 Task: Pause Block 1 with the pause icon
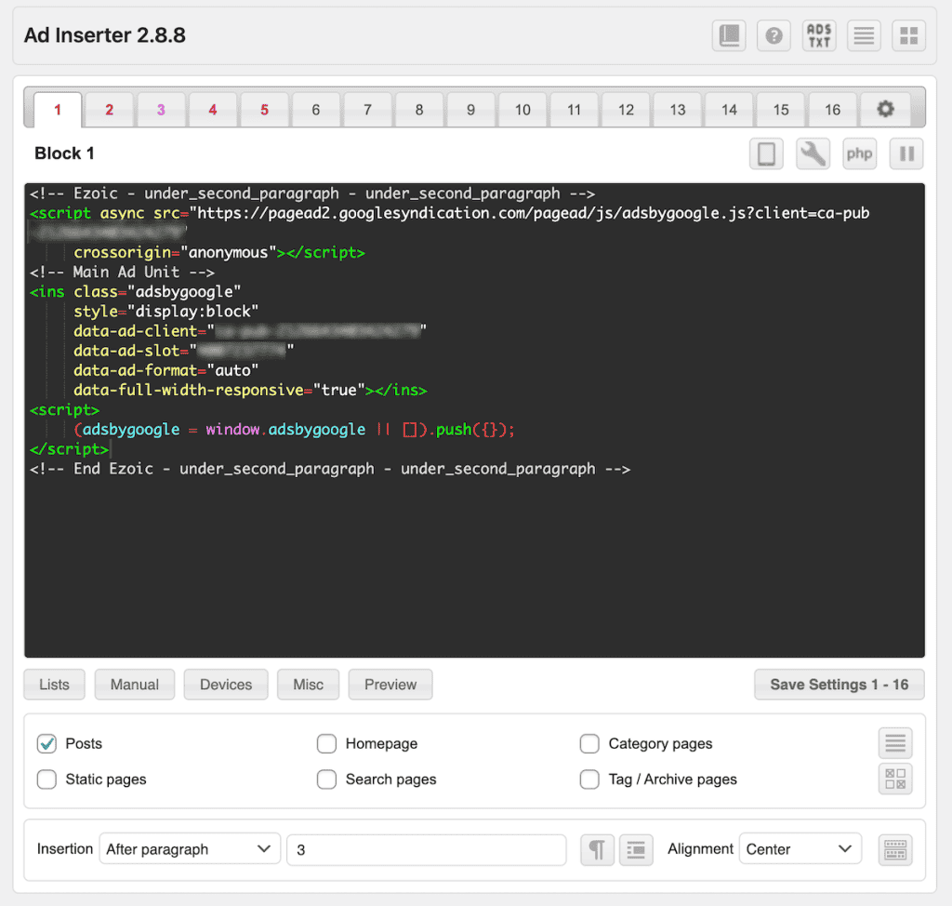906,153
